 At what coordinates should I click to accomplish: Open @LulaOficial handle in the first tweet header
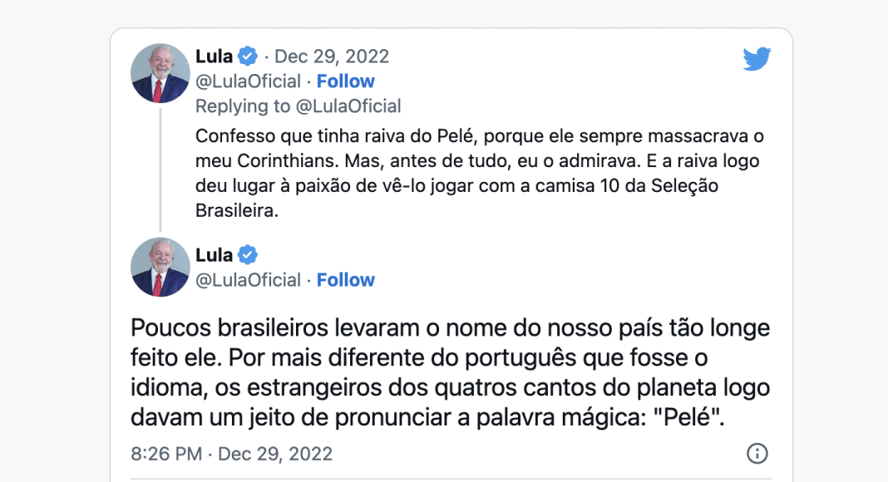point(248,81)
